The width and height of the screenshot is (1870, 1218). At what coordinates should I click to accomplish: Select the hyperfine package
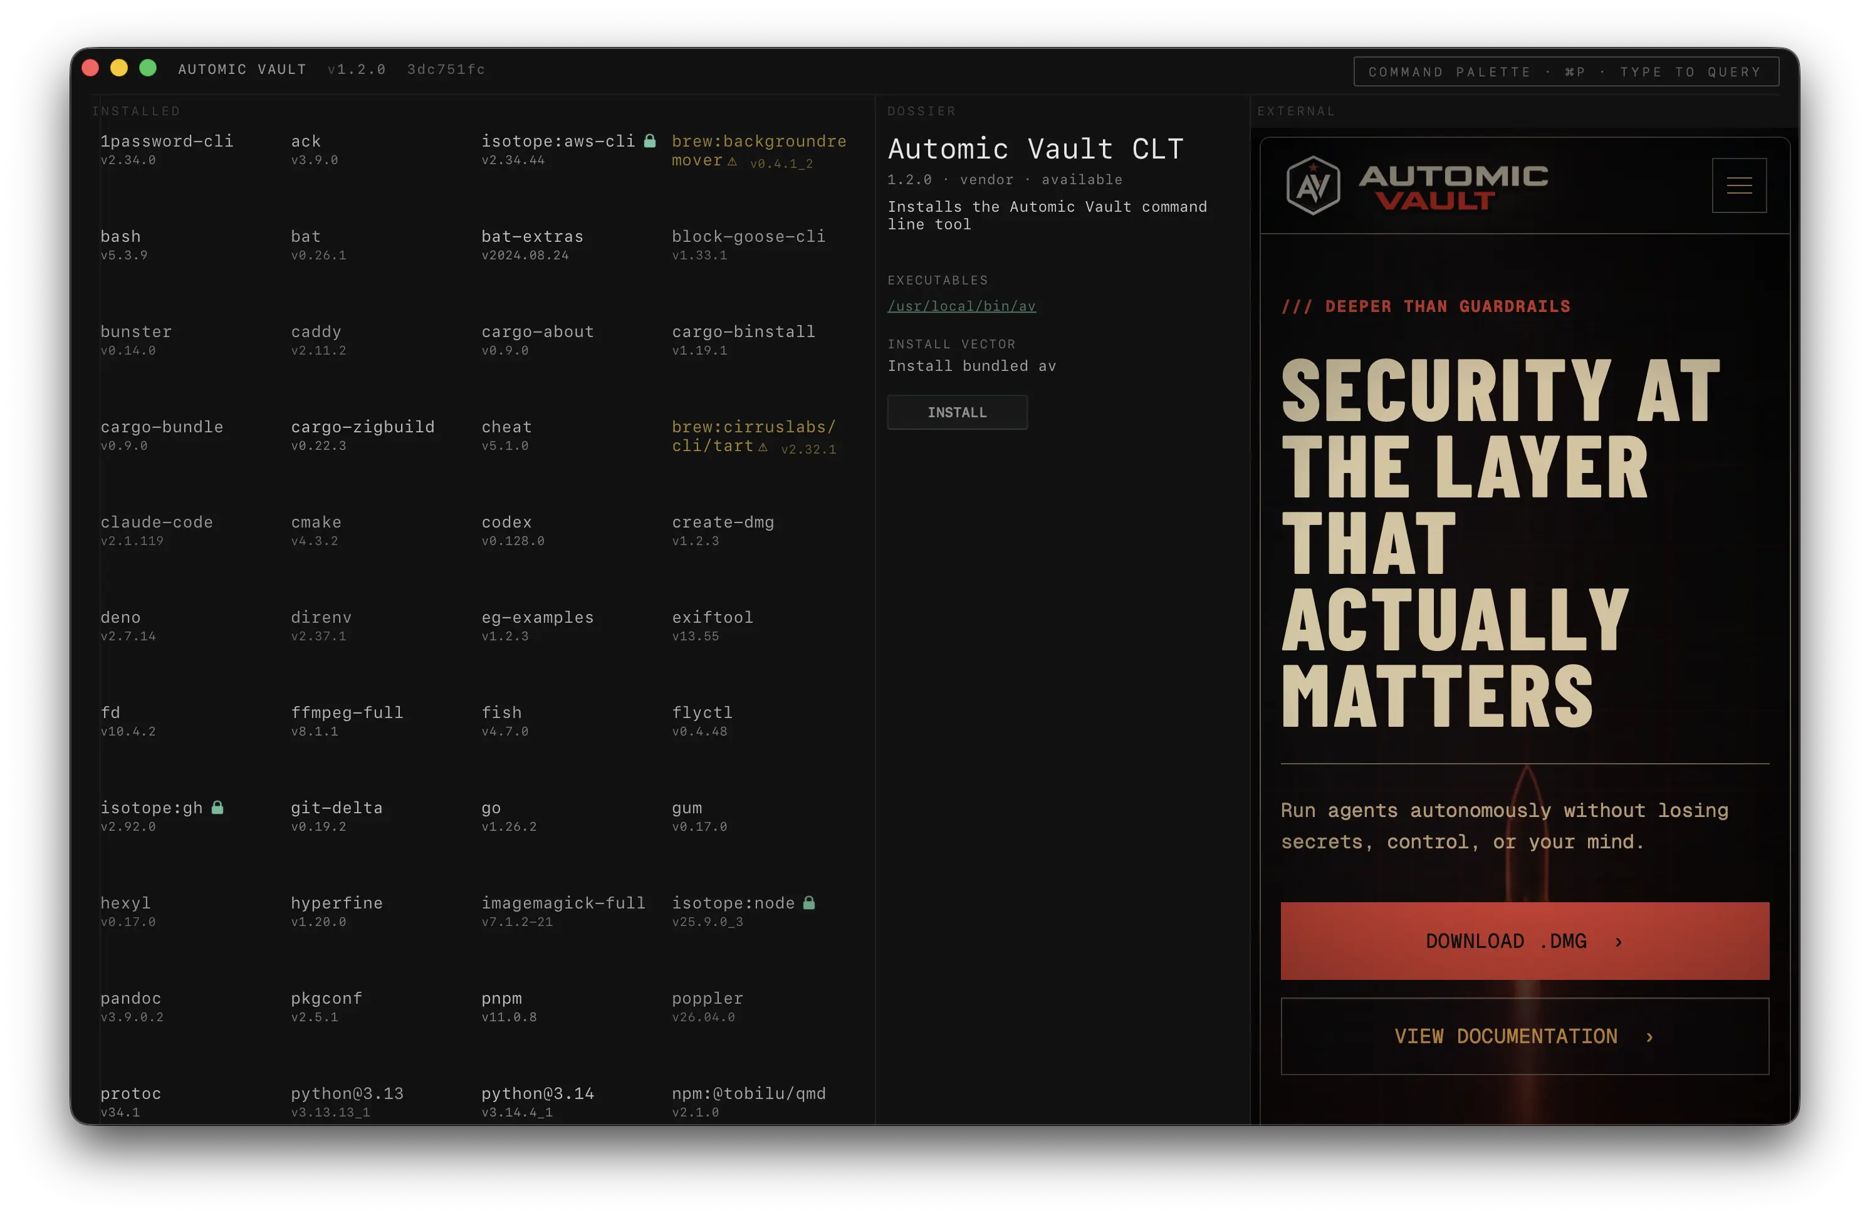(x=337, y=912)
